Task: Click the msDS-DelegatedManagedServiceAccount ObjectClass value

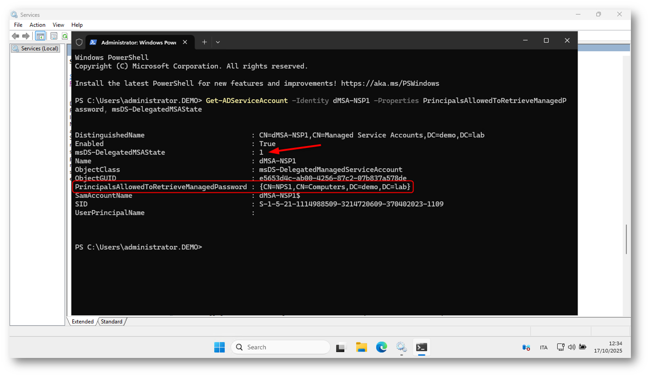Action: point(331,170)
